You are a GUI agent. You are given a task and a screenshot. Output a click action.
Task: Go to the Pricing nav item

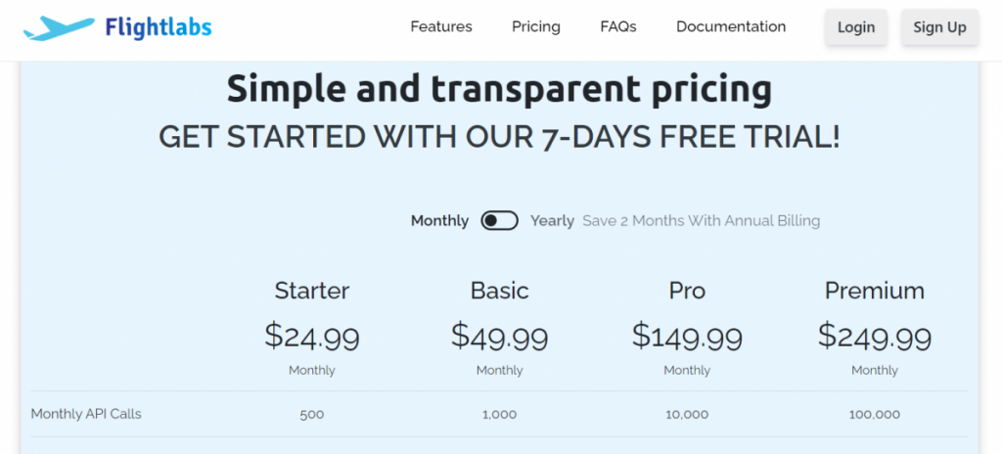click(x=536, y=26)
